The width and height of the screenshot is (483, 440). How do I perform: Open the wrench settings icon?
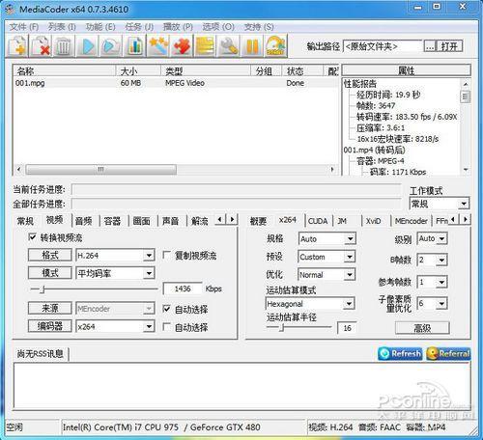tap(228, 46)
